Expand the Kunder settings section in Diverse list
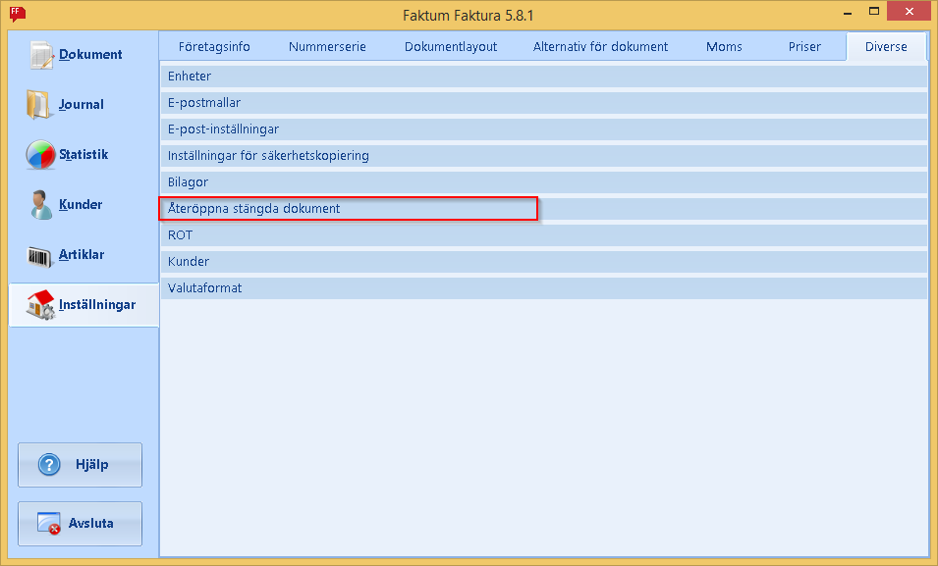 coord(544,261)
